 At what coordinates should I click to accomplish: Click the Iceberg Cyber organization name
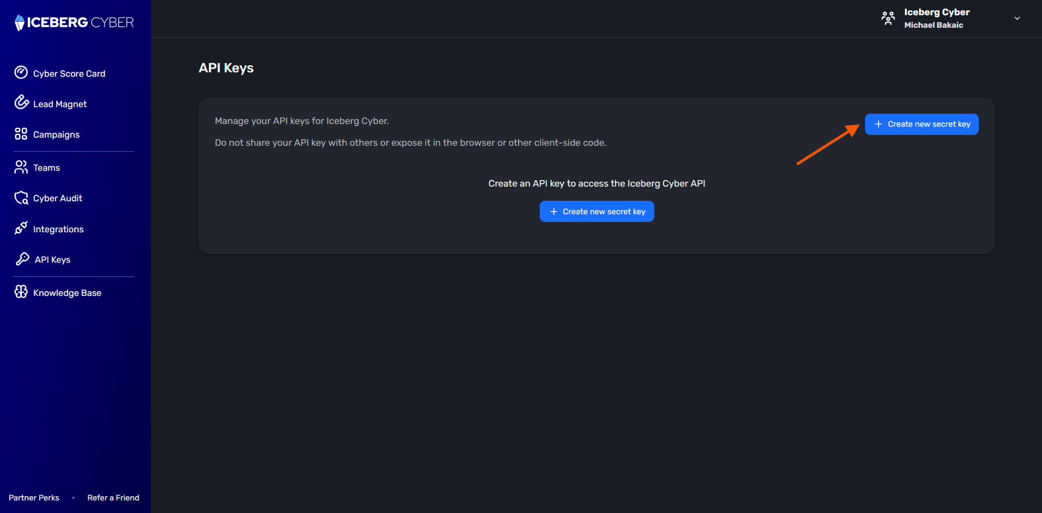[937, 12]
